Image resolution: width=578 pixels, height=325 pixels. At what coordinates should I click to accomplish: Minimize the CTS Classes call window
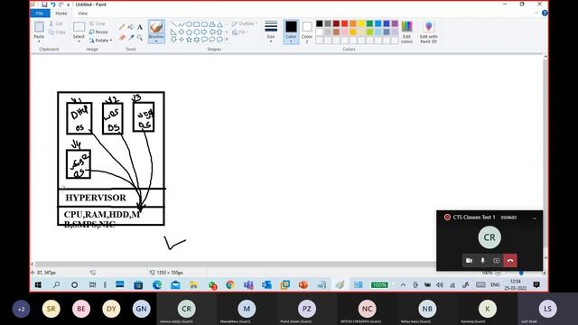point(535,218)
